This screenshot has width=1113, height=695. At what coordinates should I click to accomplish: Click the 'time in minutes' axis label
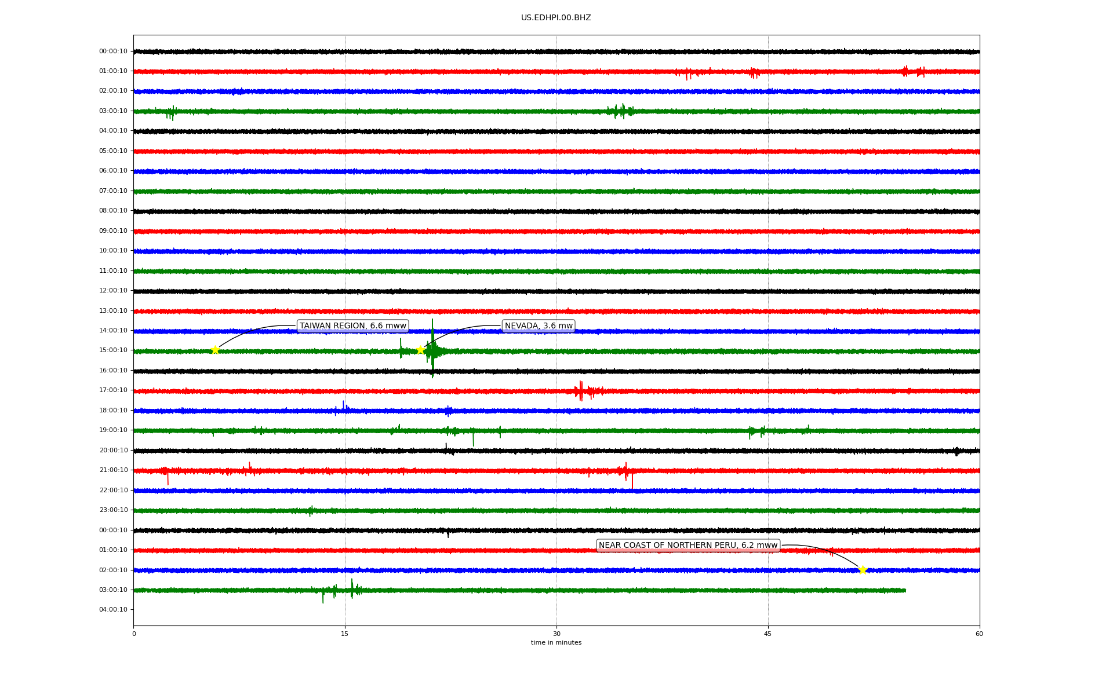pos(556,643)
